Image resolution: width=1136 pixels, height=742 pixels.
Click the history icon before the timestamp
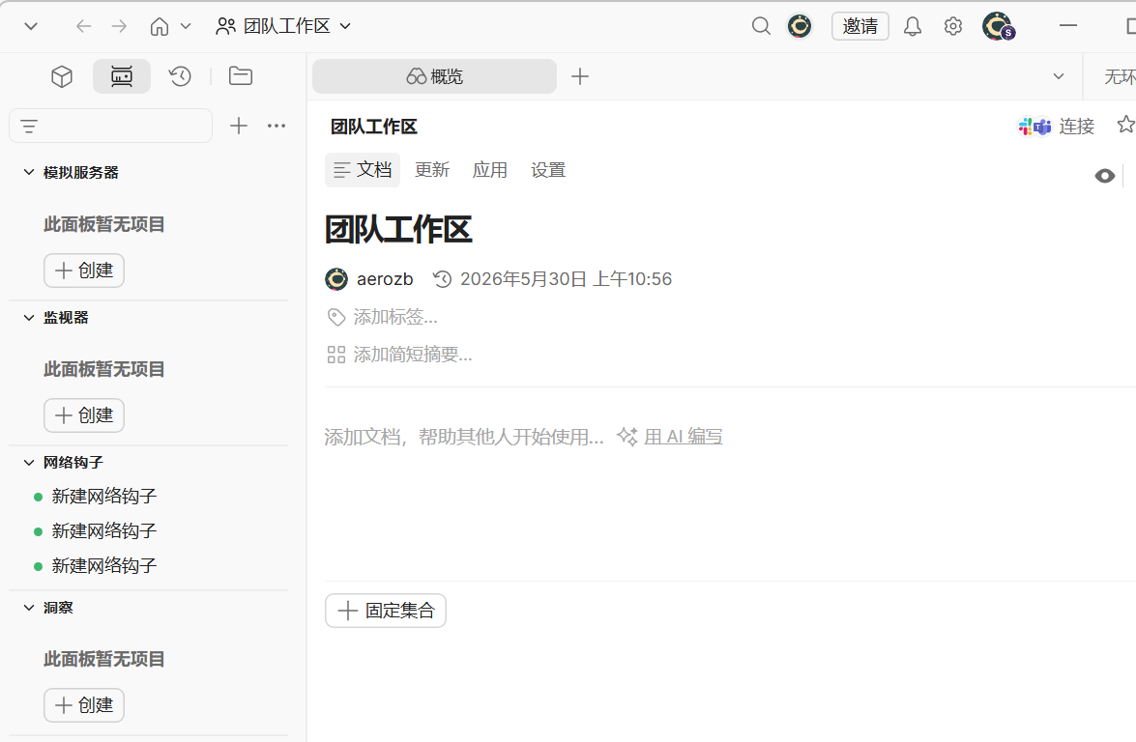click(442, 279)
